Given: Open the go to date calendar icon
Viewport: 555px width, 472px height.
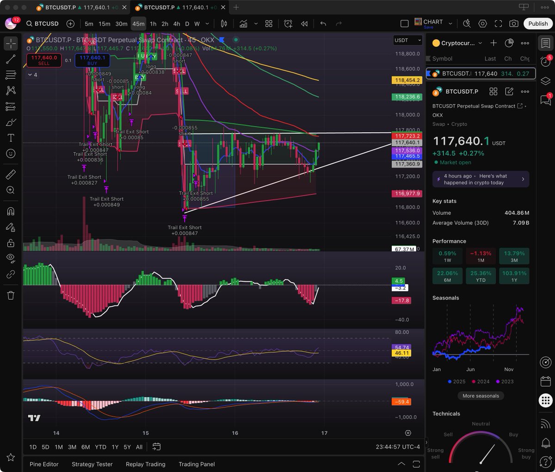Looking at the screenshot, I should (x=157, y=447).
